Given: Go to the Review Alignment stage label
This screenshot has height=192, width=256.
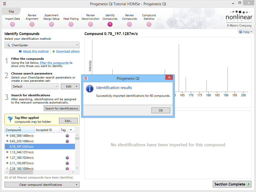Looking at the screenshot, I should coord(32,17).
